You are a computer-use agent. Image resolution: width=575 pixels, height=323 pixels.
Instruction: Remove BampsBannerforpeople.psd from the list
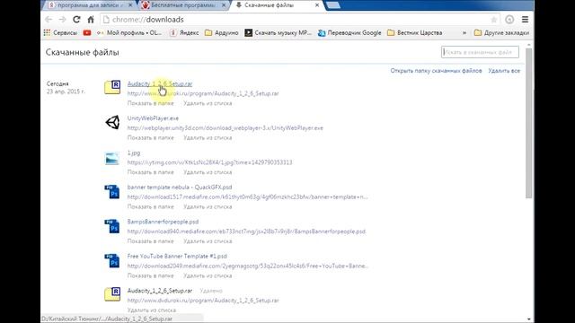pyautogui.click(x=208, y=241)
